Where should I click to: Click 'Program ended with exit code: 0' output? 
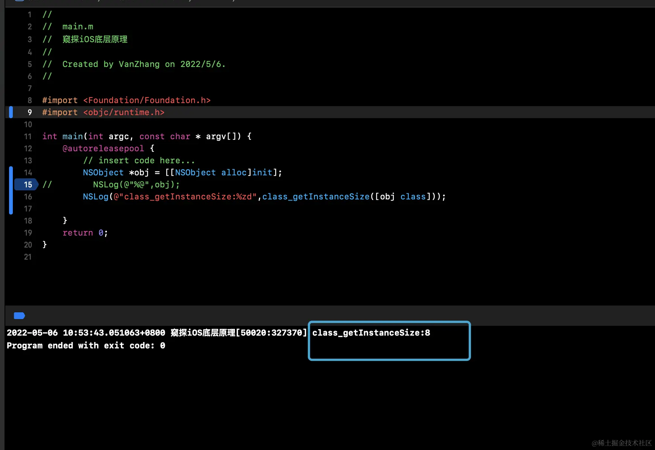pyautogui.click(x=86, y=345)
